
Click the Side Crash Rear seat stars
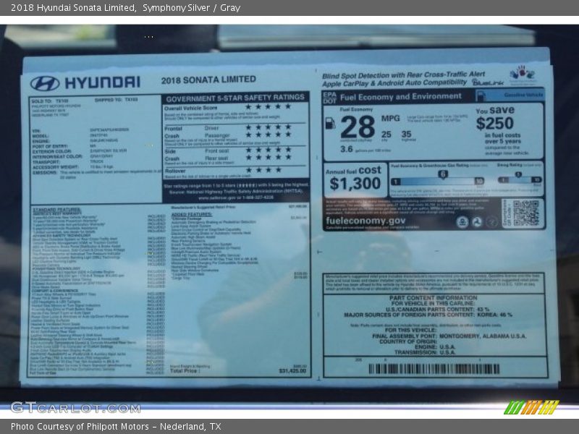coord(268,158)
